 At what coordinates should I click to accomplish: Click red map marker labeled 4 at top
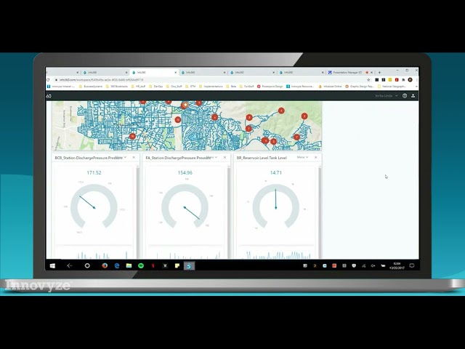coord(281,111)
